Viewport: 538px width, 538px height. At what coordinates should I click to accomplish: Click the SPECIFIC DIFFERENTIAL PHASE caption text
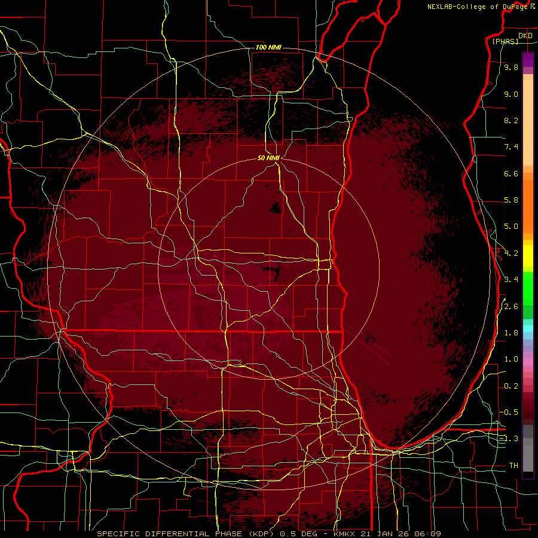coord(170,534)
